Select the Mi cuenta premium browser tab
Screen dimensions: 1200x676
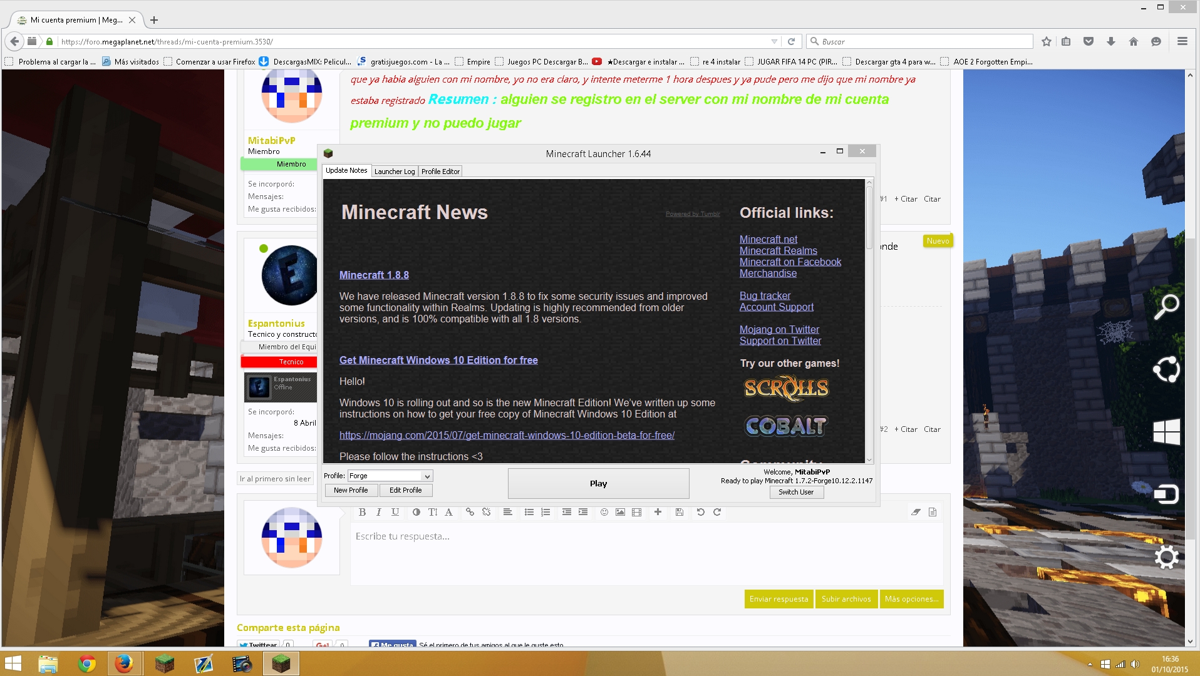[x=76, y=20]
